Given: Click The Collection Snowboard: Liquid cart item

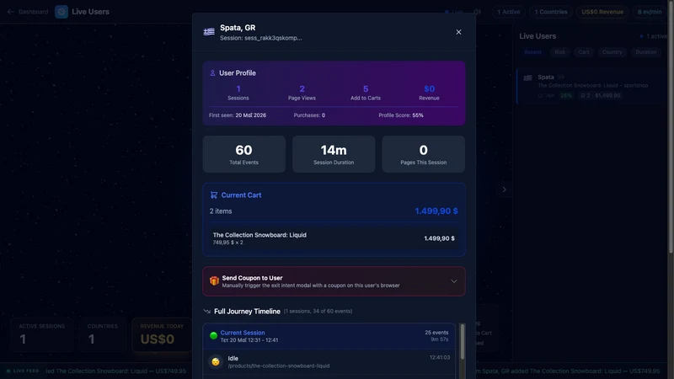Looking at the screenshot, I should pyautogui.click(x=334, y=238).
